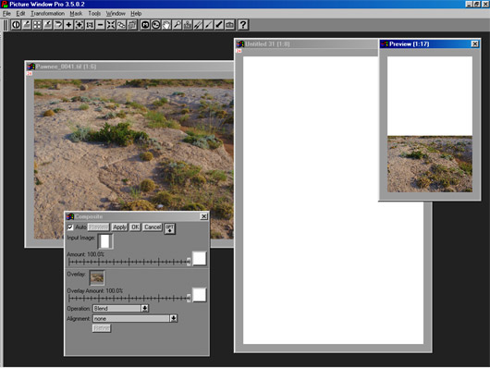Screen dimensions: 490x368
Task: Select the magnifier readout tool
Action: 177,25
